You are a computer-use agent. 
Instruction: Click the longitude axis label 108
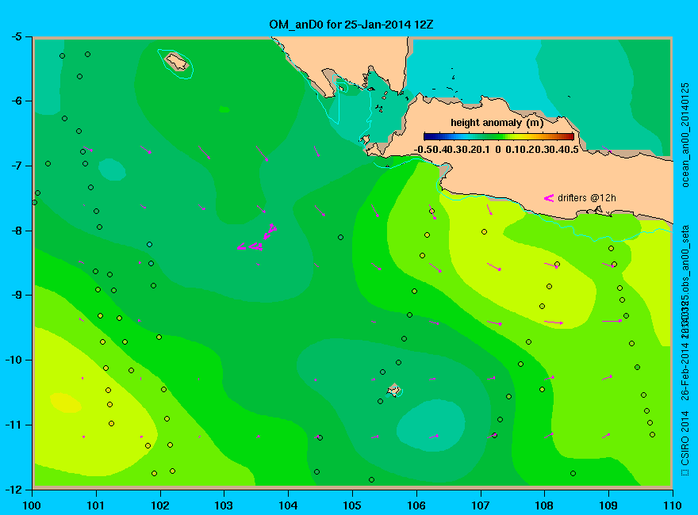pos(544,505)
